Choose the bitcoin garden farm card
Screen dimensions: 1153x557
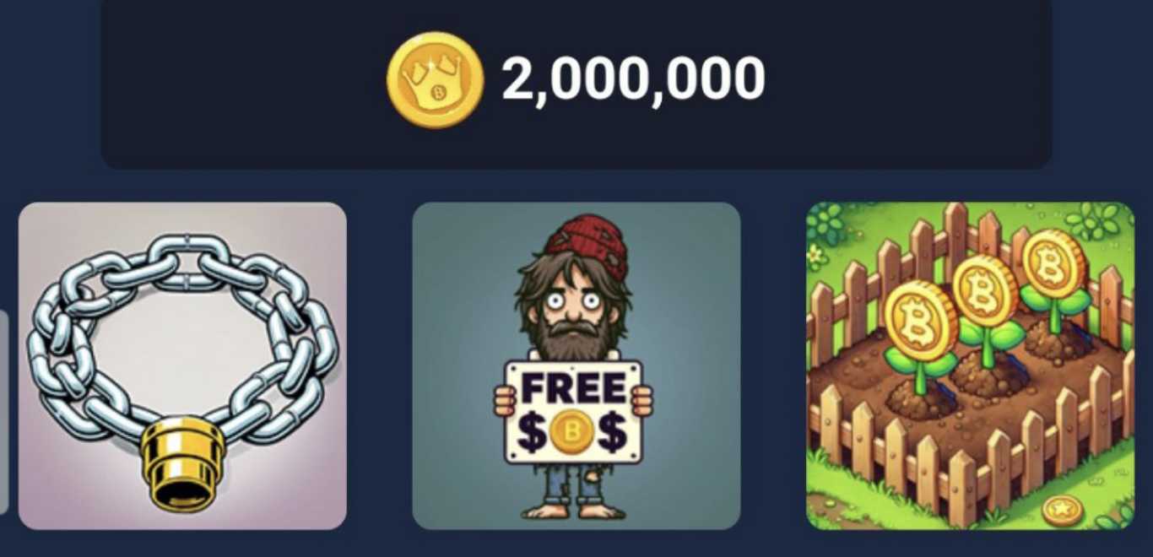[x=971, y=366]
